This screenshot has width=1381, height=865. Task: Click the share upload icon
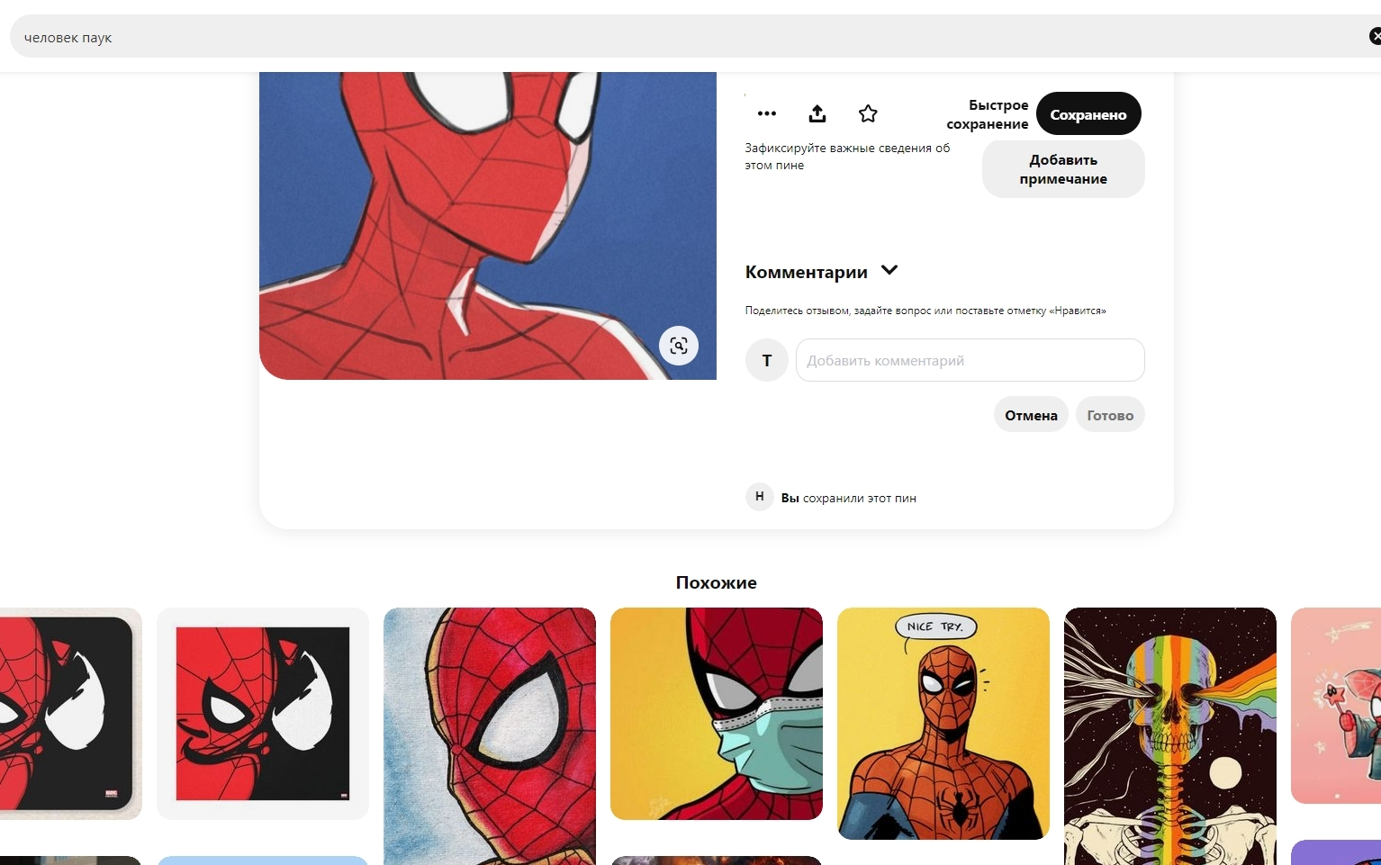pos(817,113)
